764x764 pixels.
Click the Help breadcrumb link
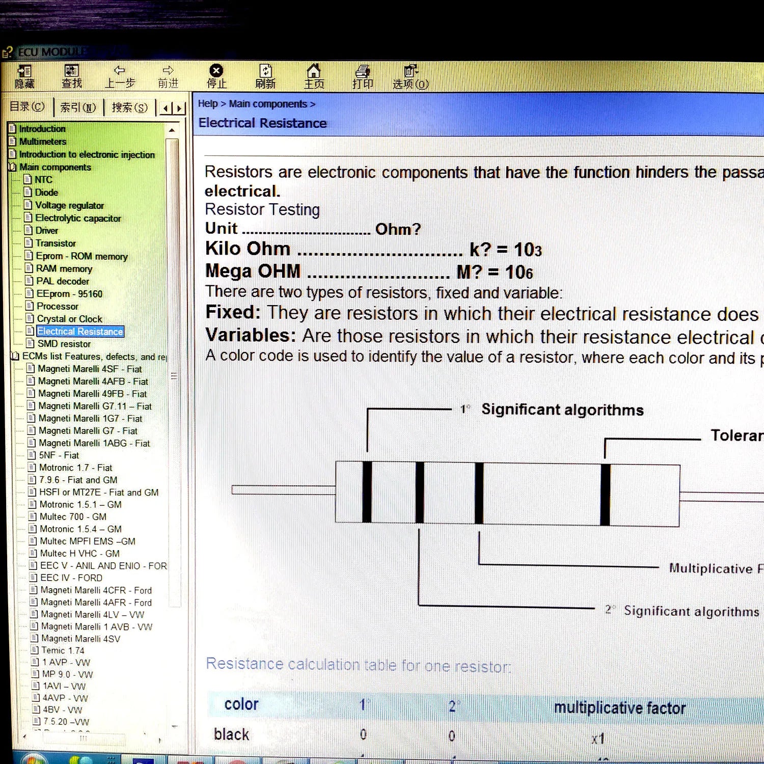click(208, 103)
